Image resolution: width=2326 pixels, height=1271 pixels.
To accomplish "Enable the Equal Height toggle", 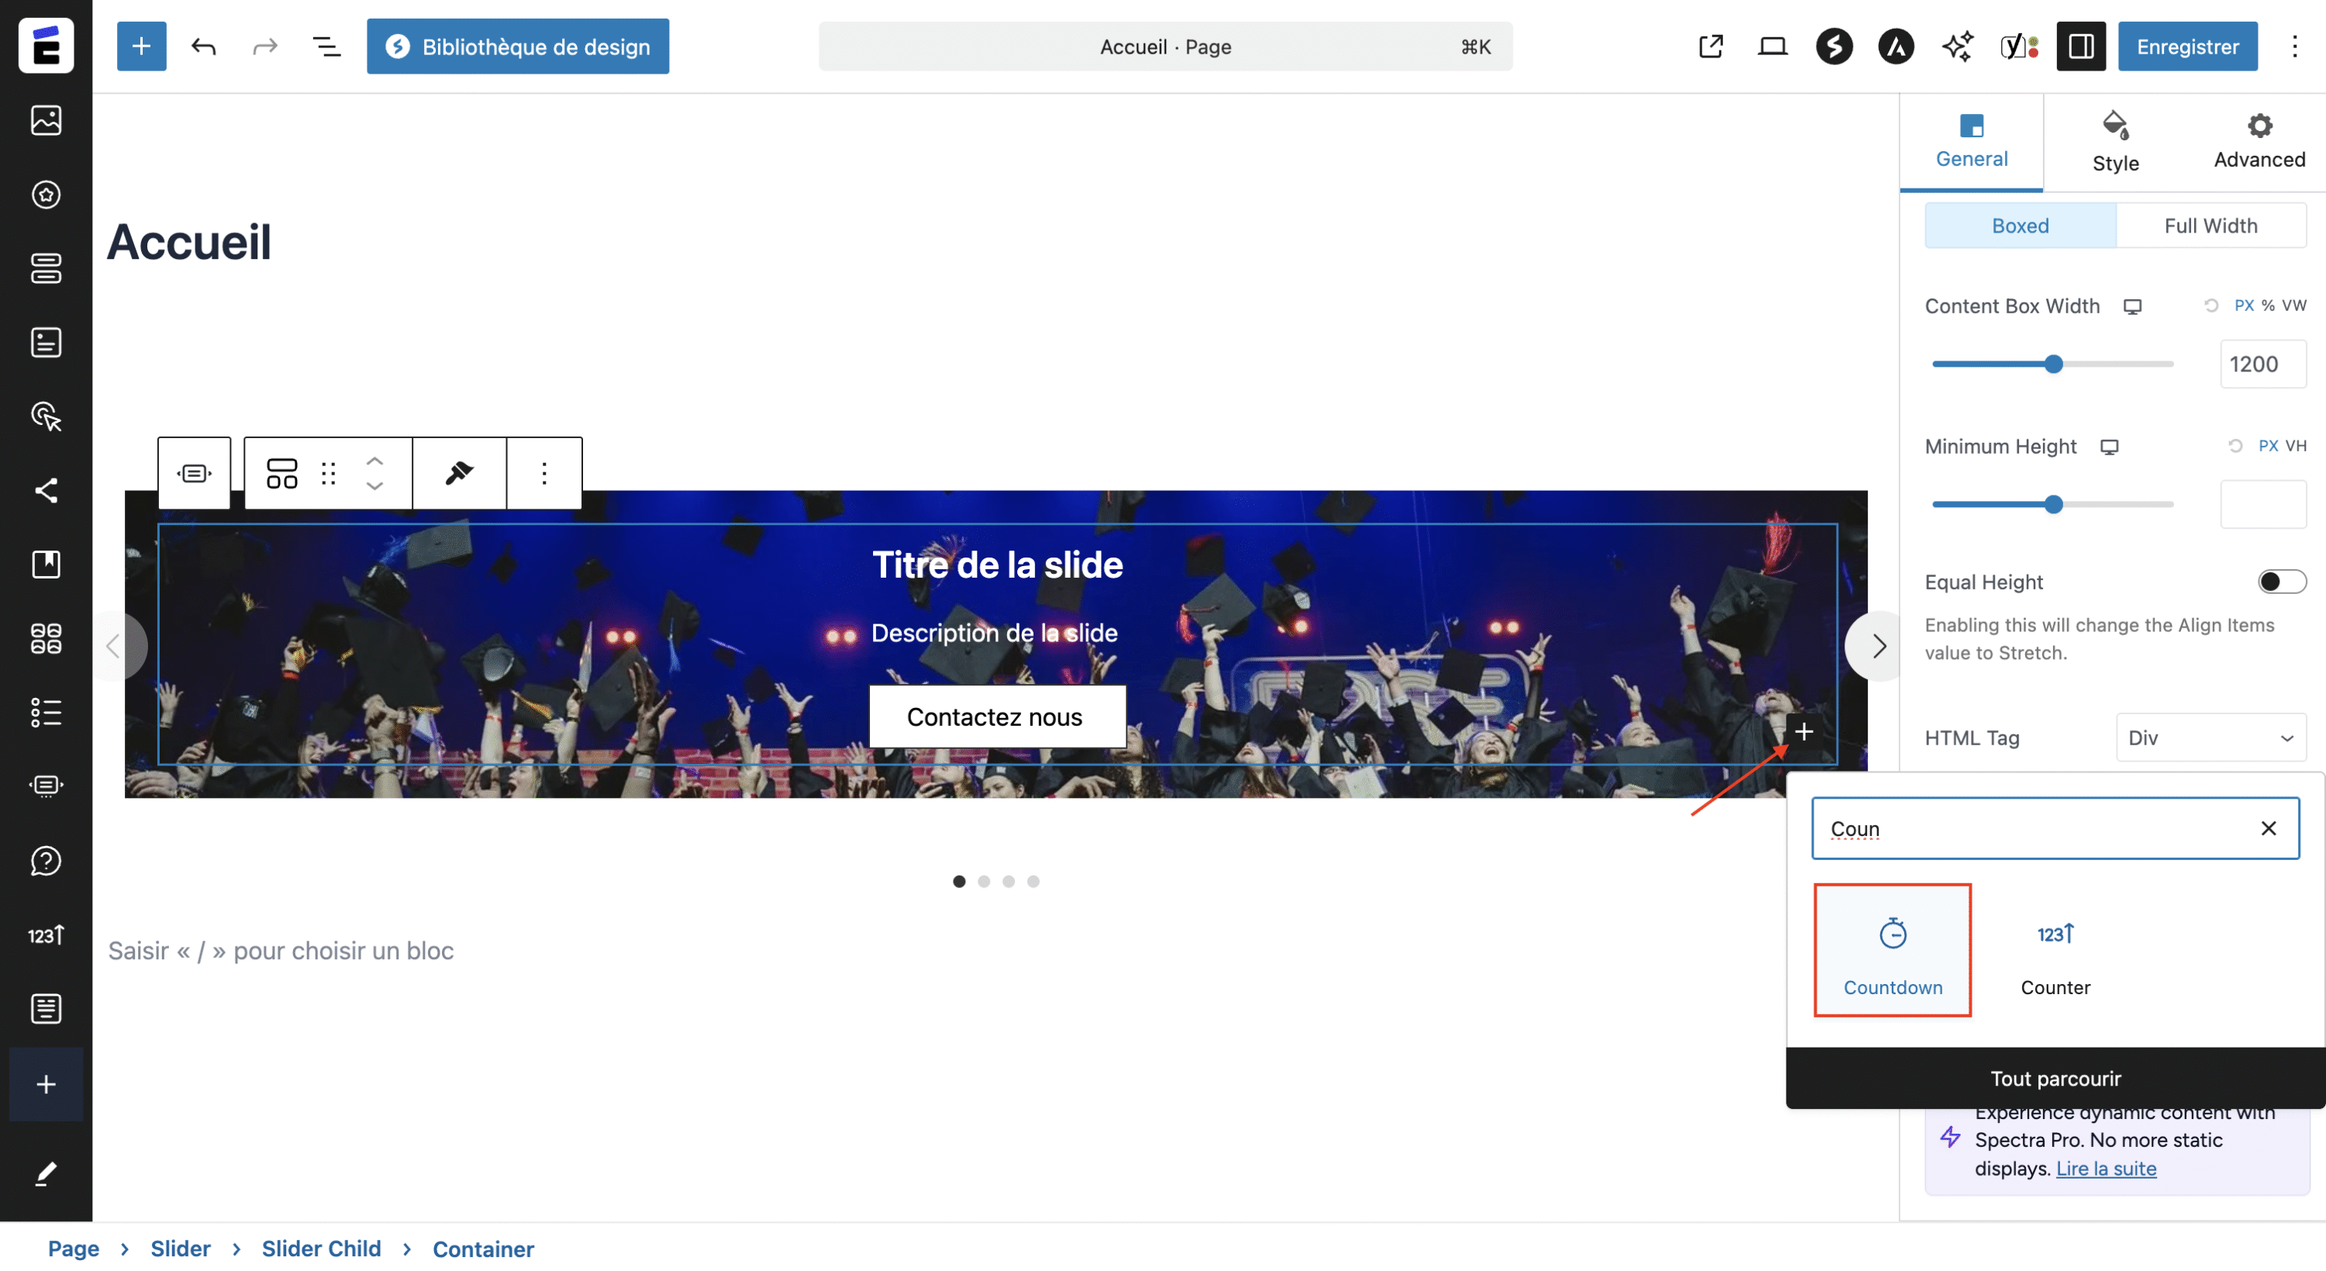I will [x=2281, y=582].
